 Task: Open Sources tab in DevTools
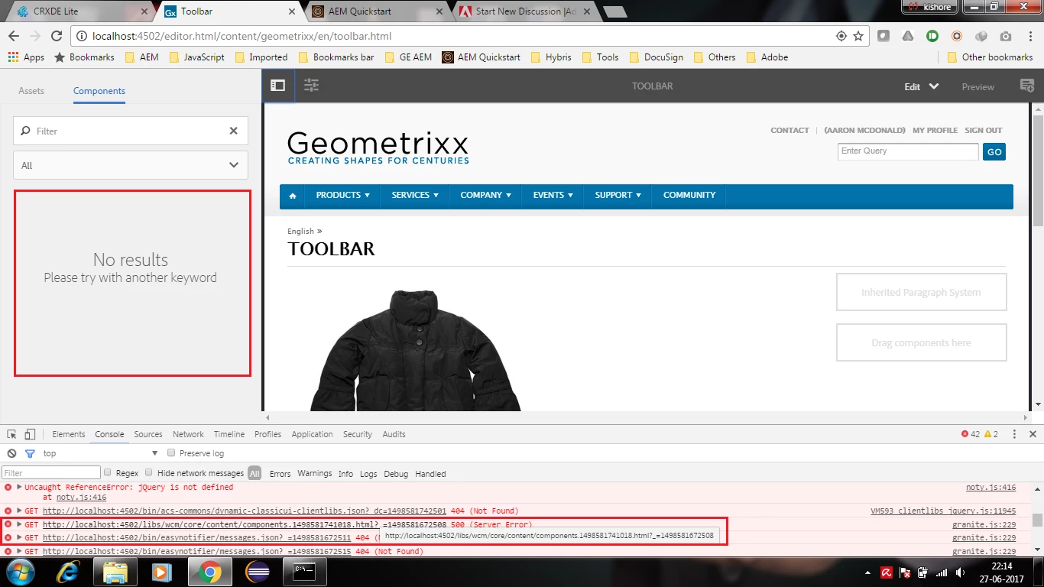pyautogui.click(x=148, y=434)
